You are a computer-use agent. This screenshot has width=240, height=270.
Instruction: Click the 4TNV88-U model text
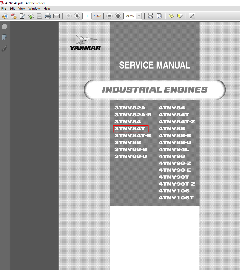click(175, 142)
